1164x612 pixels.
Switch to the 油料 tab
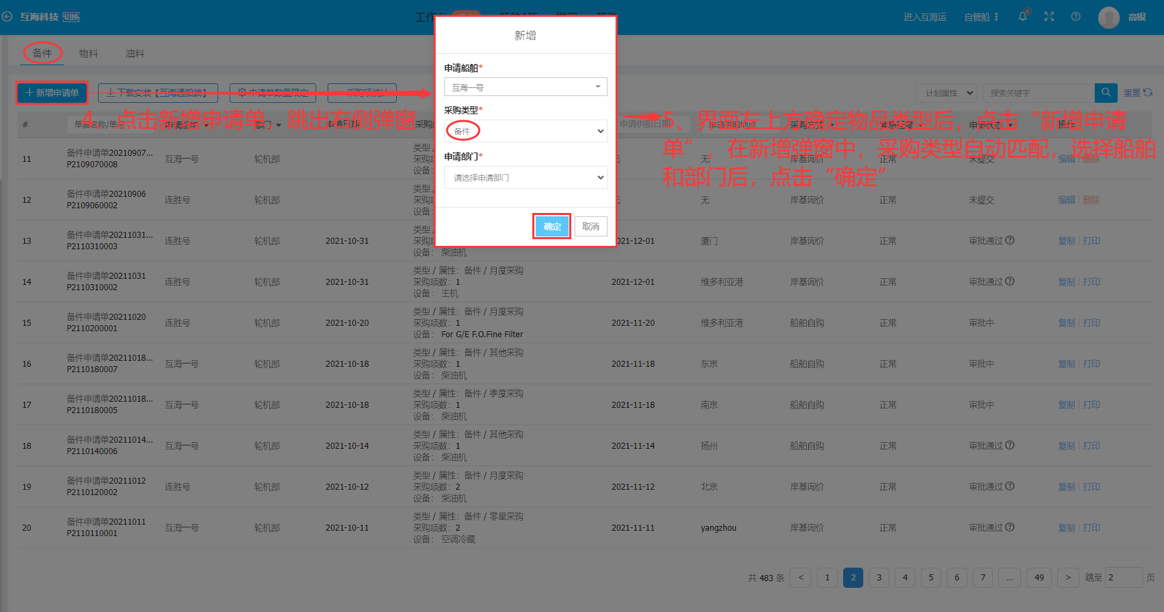[x=135, y=54]
